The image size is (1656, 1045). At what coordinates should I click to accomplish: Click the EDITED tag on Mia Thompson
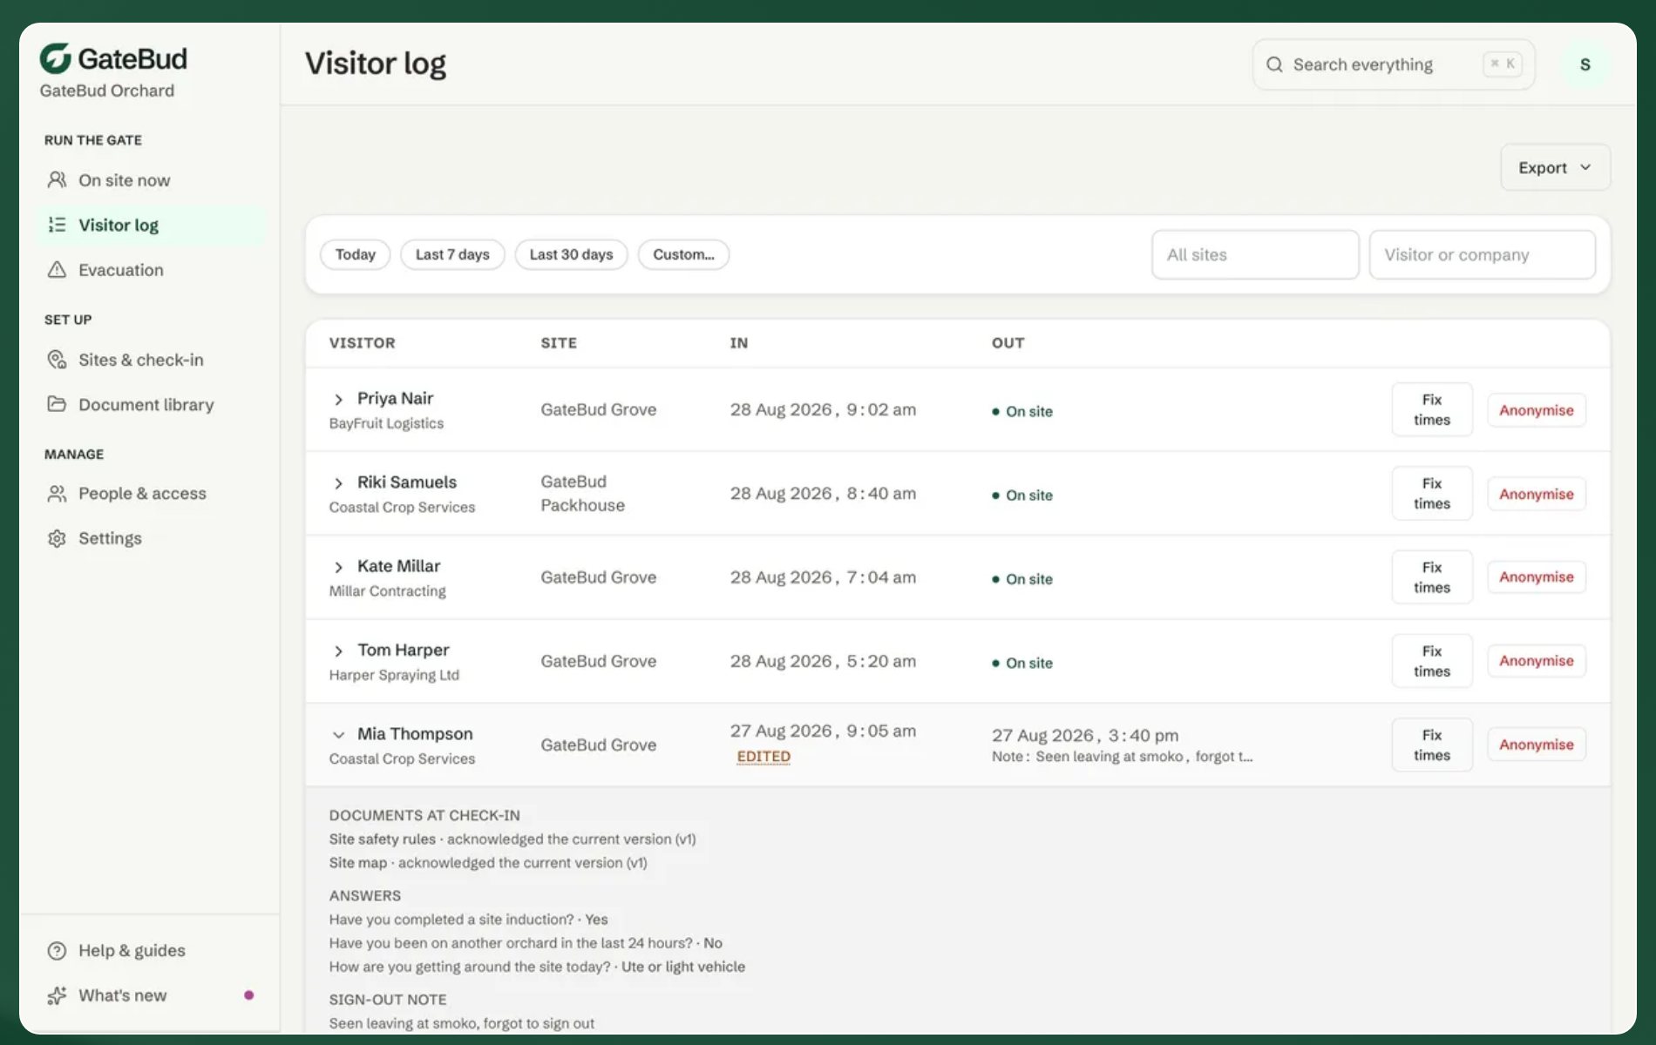764,757
